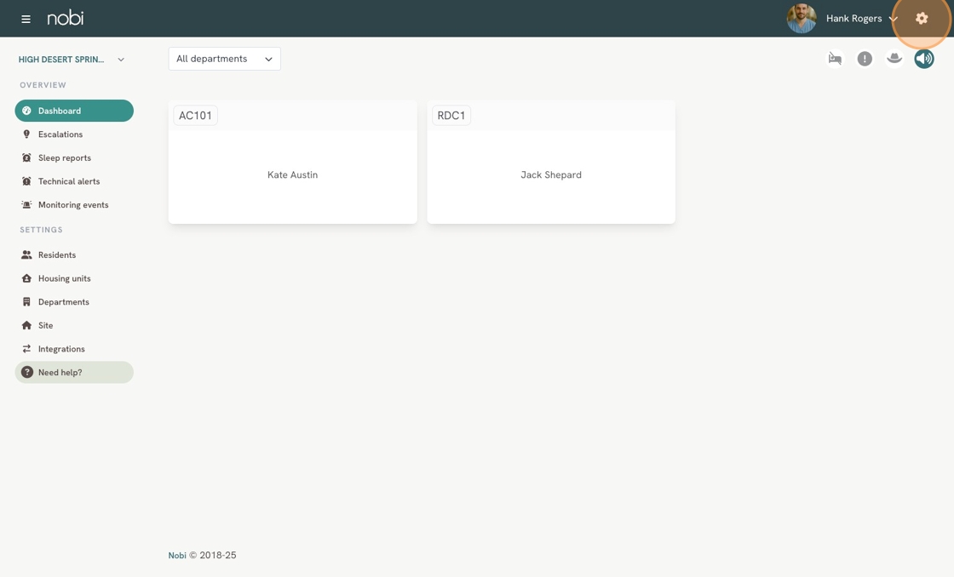Select Monitoring events in sidebar

point(73,205)
